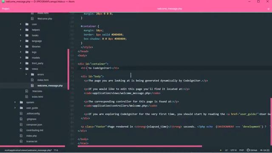Expand the core folder chevron
This screenshot has height=153, width=272.
[x=20, y=24]
